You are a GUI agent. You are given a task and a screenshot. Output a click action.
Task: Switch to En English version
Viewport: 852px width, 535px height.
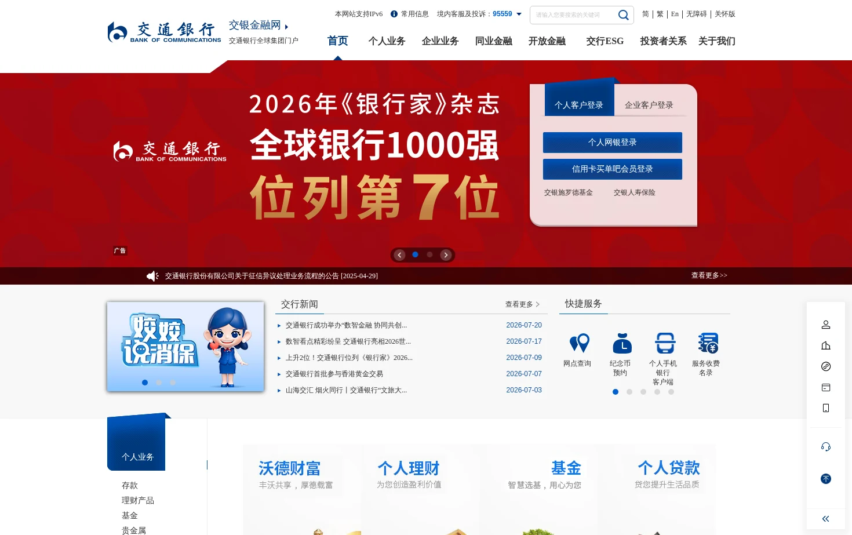click(675, 14)
